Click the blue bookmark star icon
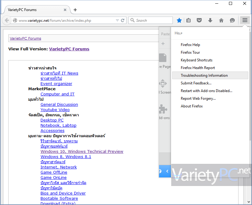This screenshot has width=252, height=205. [179, 20]
